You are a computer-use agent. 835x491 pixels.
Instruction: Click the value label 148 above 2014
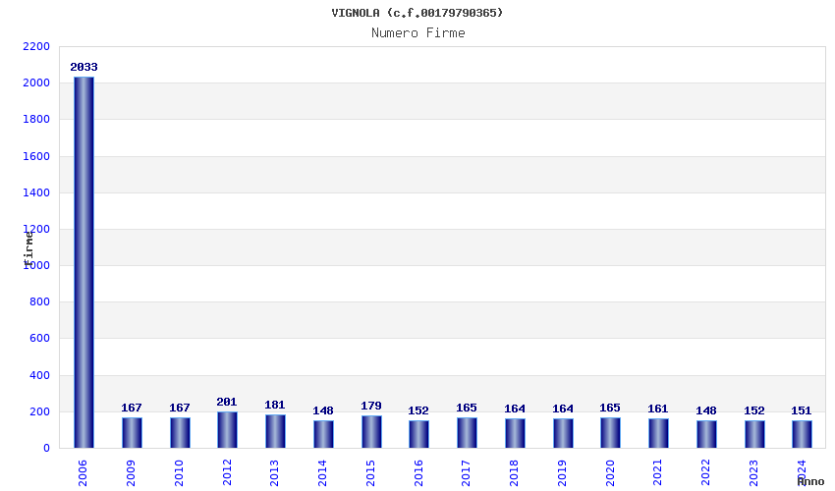(323, 411)
